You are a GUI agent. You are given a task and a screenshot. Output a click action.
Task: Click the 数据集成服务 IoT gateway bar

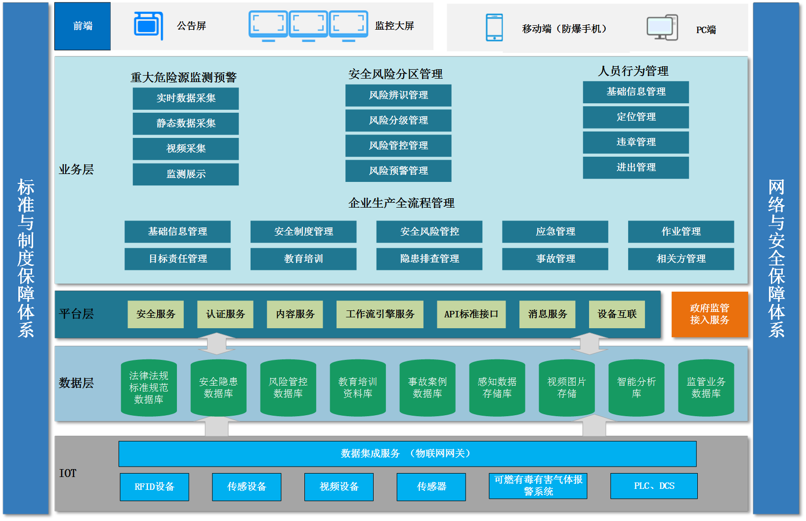tap(407, 454)
